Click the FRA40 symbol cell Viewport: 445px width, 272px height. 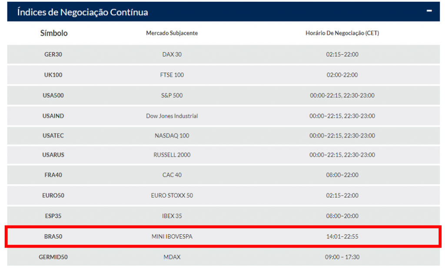tap(53, 175)
